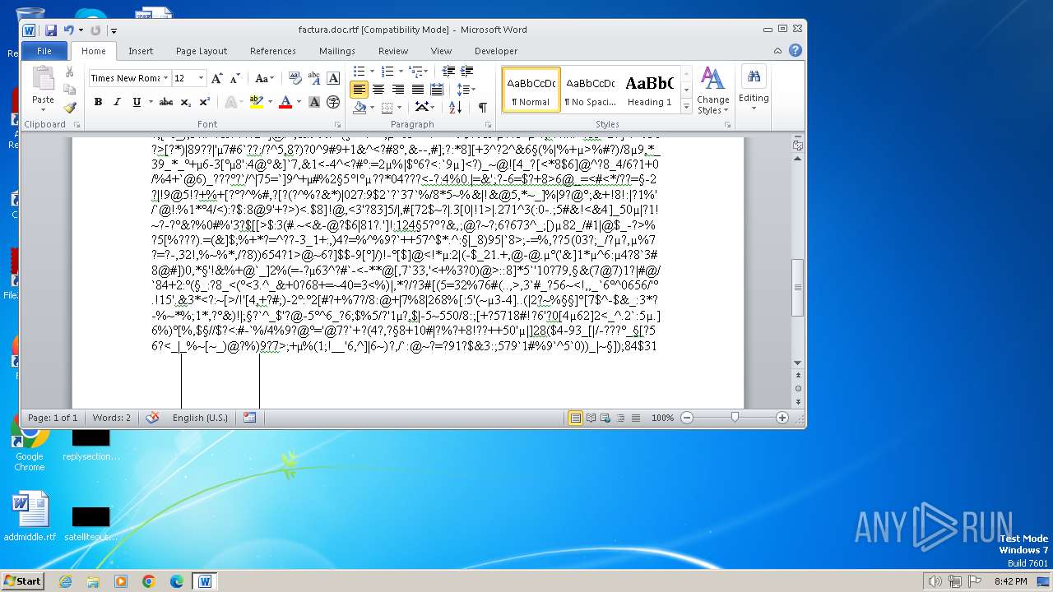Click the Windows Start button
The width and height of the screenshot is (1053, 592).
(22, 580)
